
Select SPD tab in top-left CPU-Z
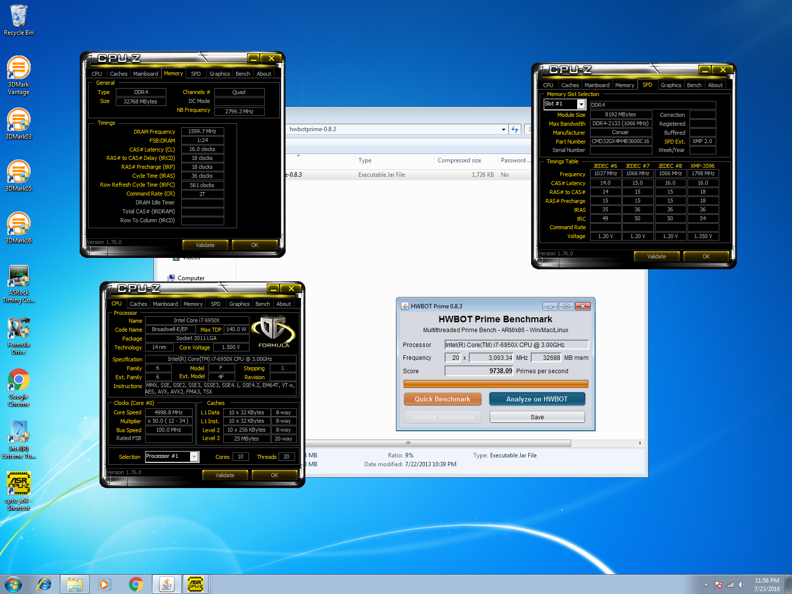[196, 74]
